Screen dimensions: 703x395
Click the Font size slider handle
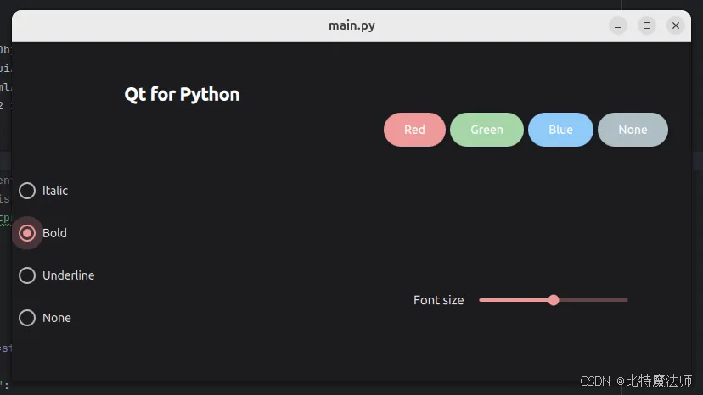[554, 300]
